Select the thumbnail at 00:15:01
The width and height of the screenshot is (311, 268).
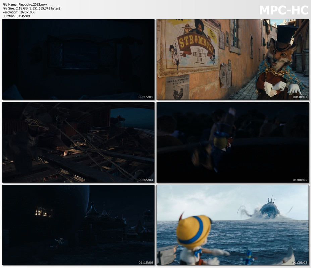[79, 59]
